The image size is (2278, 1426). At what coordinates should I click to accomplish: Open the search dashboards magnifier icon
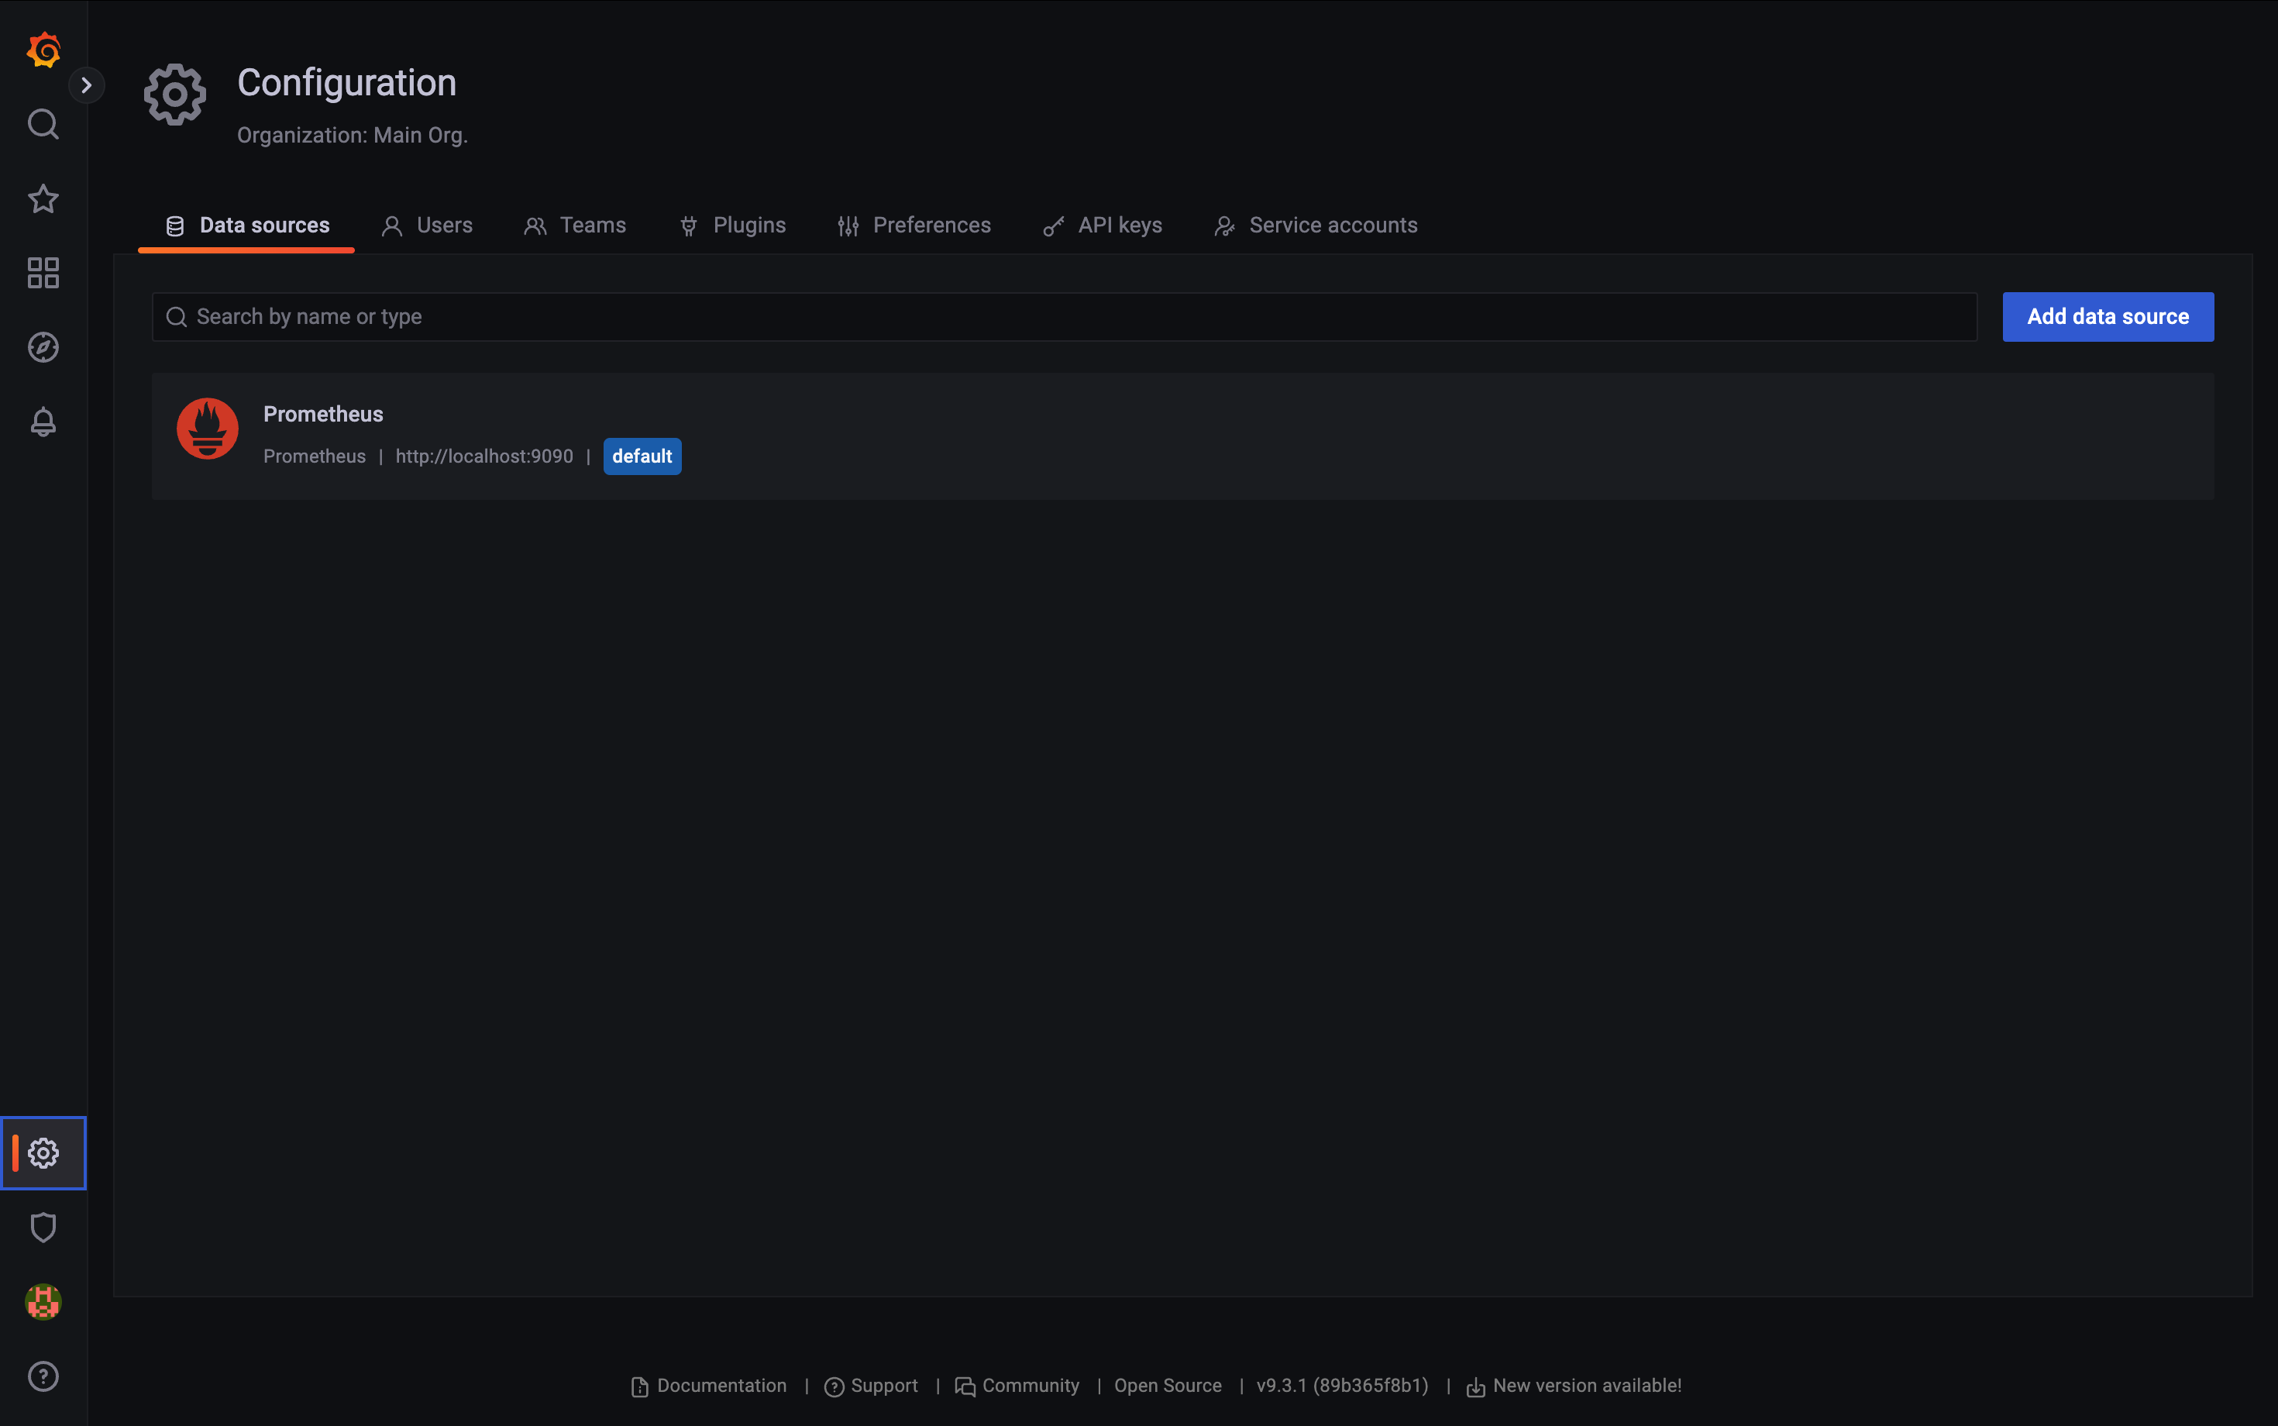[43, 125]
